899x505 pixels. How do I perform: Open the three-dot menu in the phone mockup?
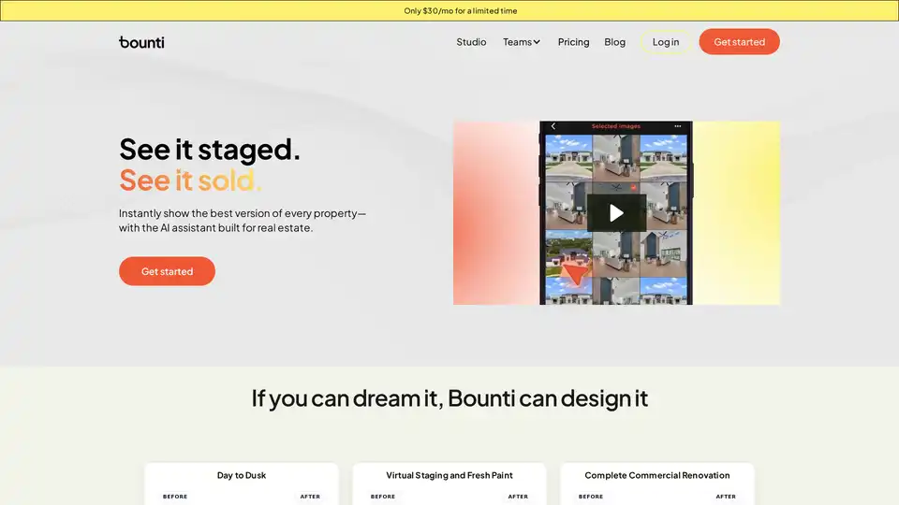tap(678, 126)
